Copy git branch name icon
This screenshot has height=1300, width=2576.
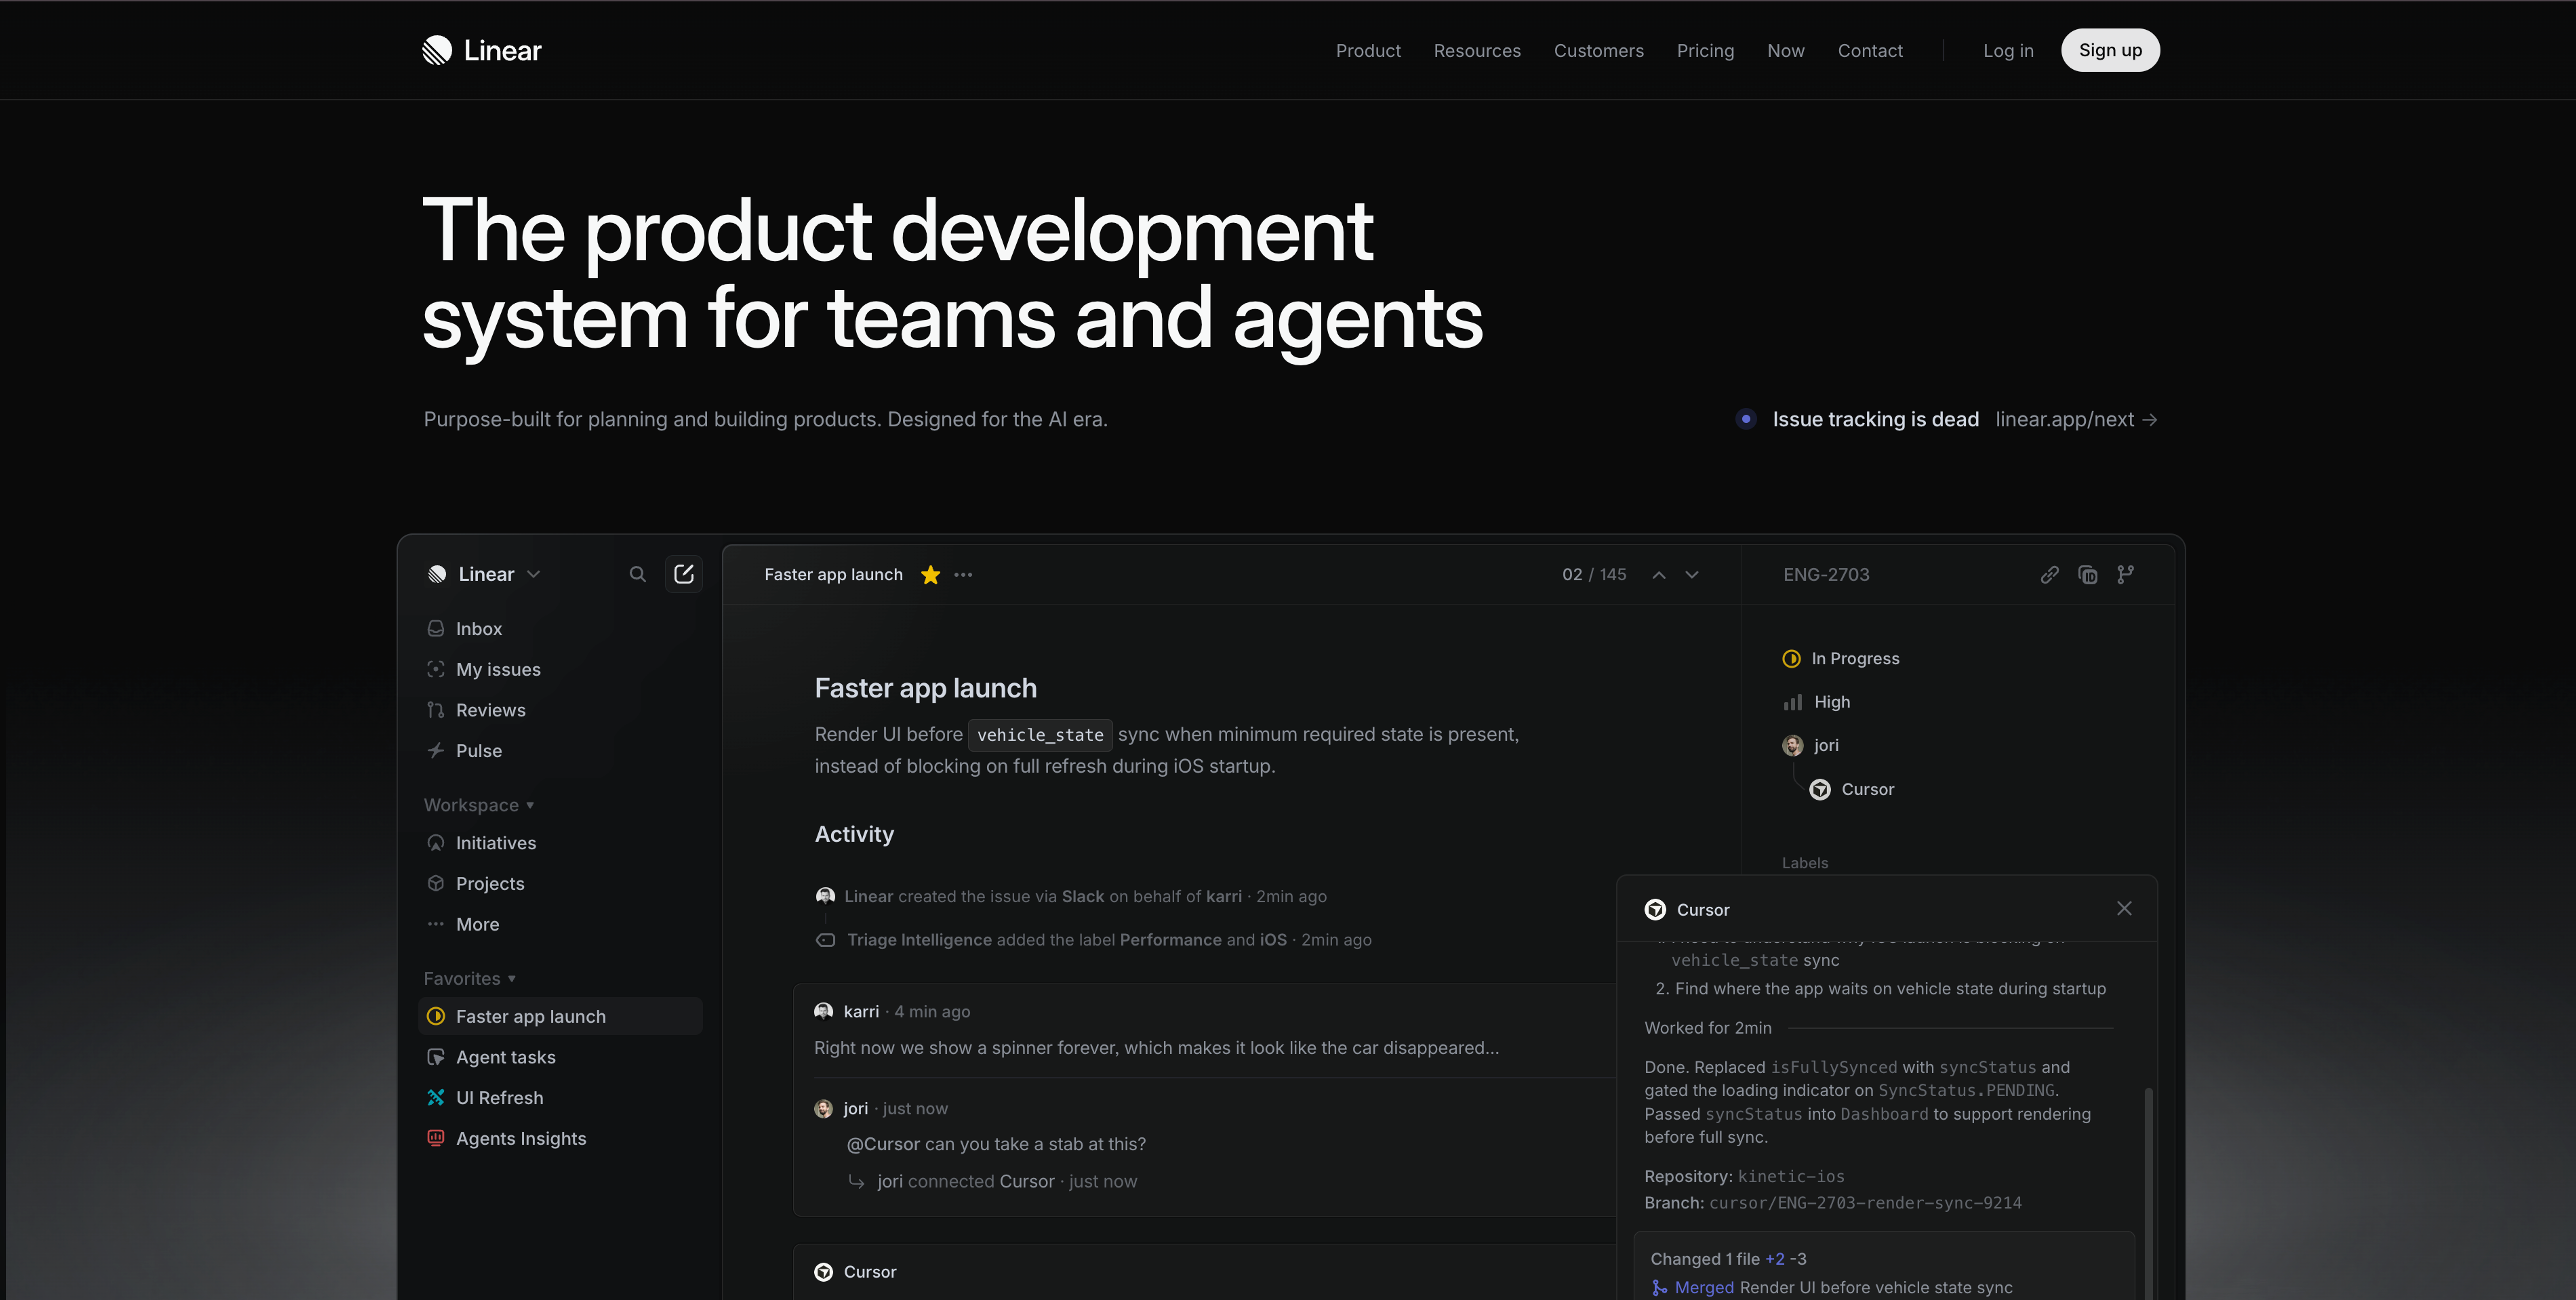pos(2126,575)
